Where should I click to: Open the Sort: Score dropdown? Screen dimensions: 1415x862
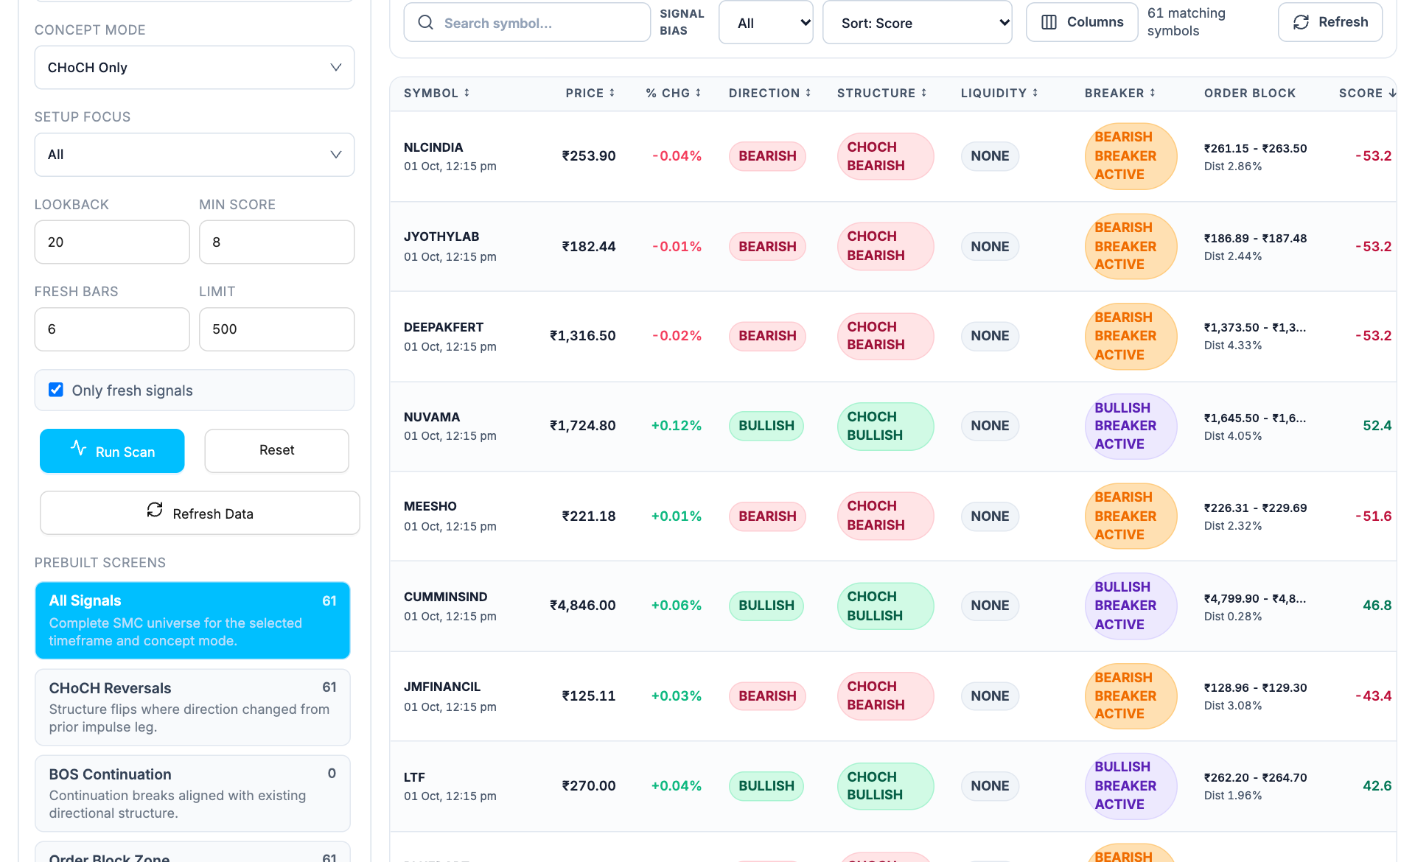click(x=918, y=23)
